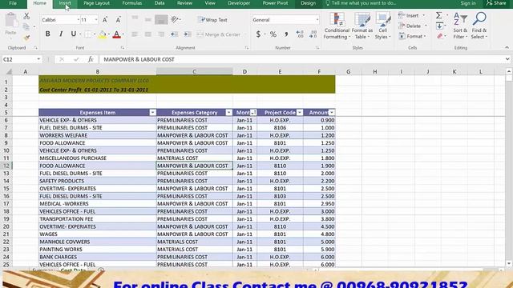Switch to the Power Pivot tab
Viewport: 513px width, 288px height.
tap(275, 3)
